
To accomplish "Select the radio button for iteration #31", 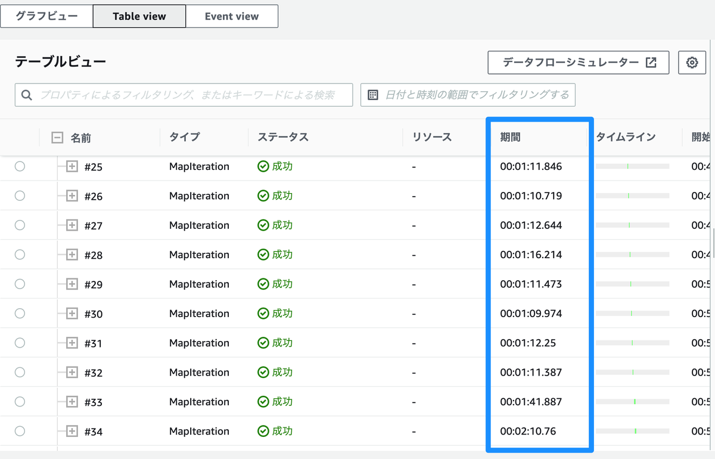I will (18, 343).
